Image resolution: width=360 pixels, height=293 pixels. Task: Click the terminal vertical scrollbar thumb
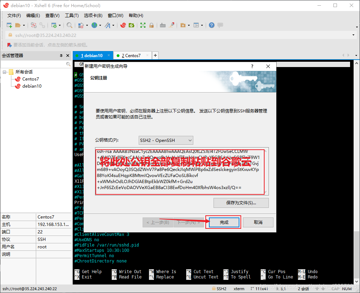point(356,255)
